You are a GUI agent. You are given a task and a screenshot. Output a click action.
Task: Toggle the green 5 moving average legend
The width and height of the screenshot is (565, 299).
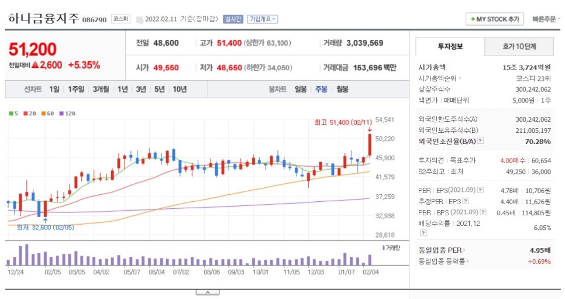[x=13, y=114]
